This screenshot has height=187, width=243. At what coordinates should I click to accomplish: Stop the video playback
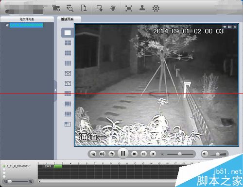coord(134,154)
